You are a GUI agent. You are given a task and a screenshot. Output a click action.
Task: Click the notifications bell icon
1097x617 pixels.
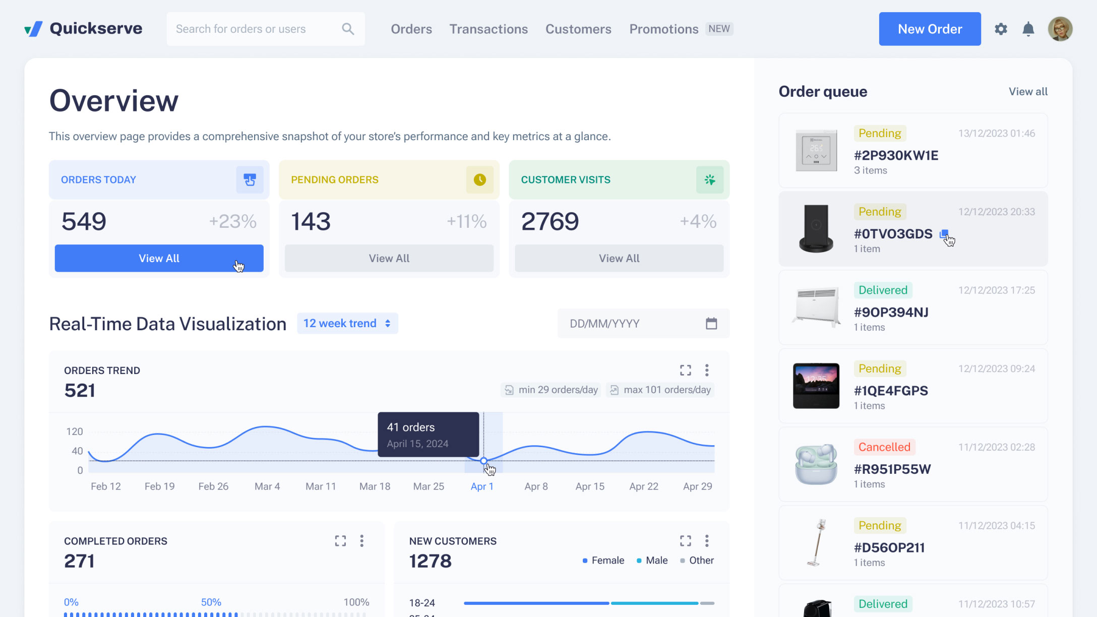(x=1028, y=29)
